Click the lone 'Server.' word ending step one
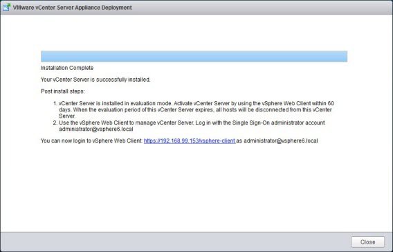 pyautogui.click(x=67, y=116)
